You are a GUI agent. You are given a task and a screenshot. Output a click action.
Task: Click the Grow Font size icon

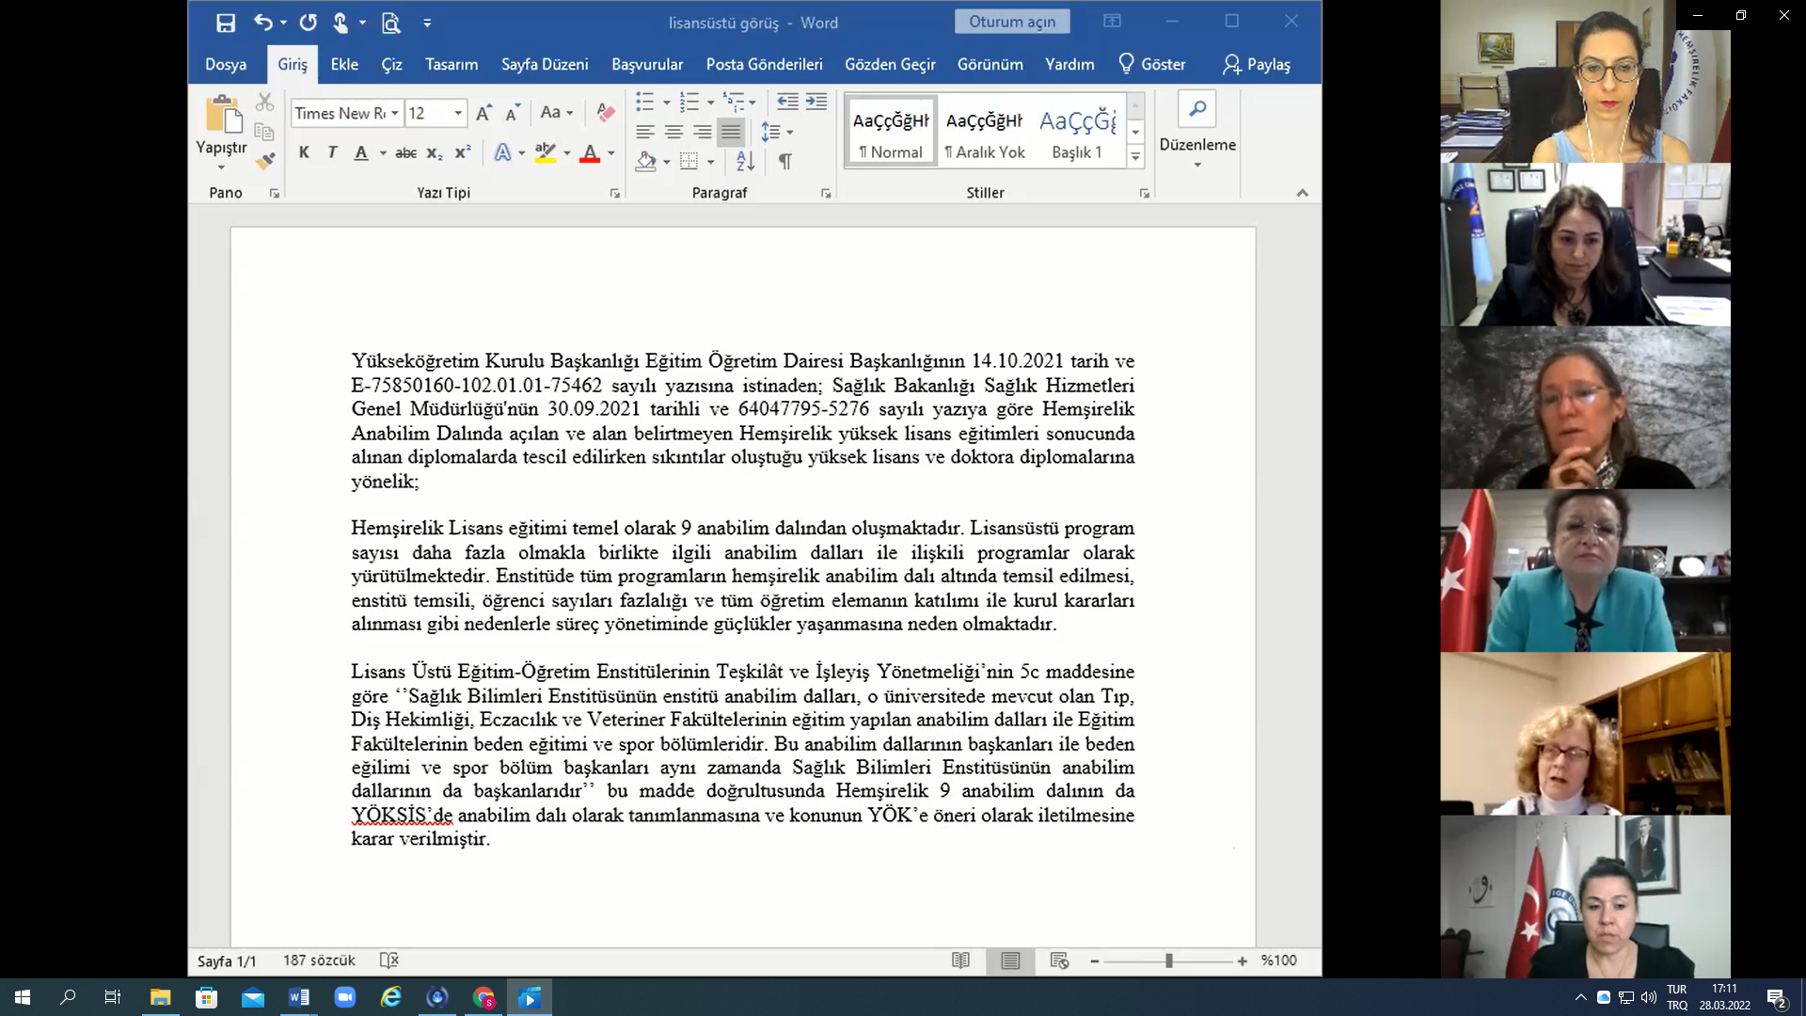483,113
